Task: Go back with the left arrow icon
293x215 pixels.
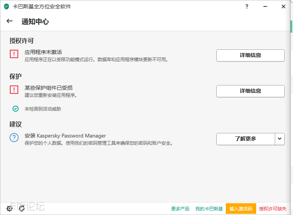Action: 9,21
